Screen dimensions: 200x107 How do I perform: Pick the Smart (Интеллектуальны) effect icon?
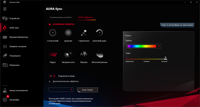coord(99,54)
